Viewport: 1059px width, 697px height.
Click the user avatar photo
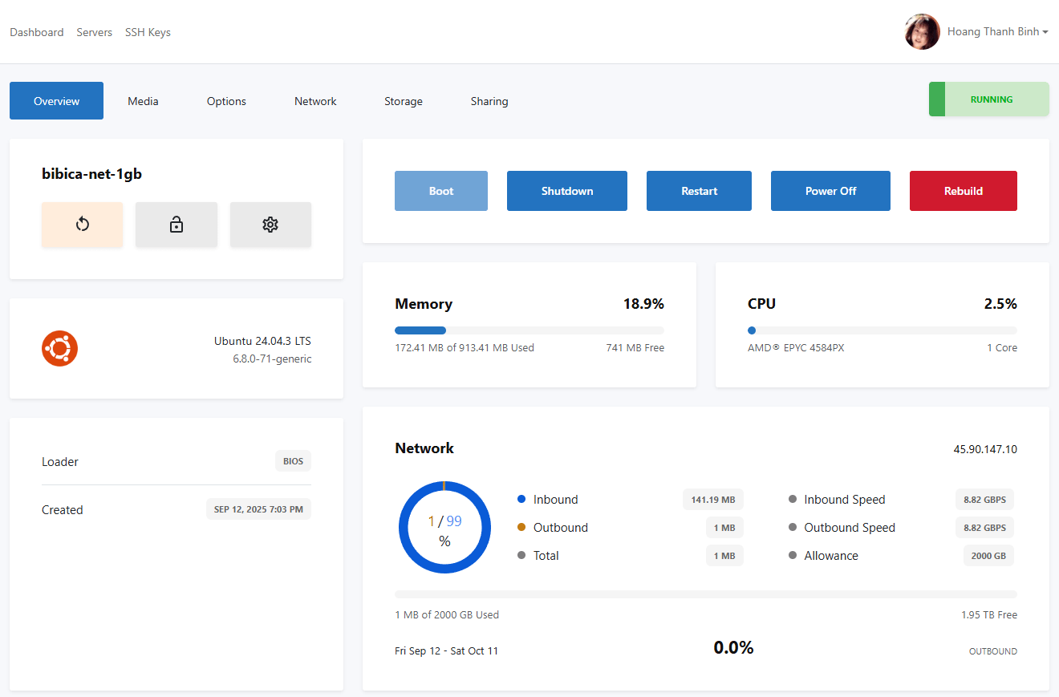point(922,32)
